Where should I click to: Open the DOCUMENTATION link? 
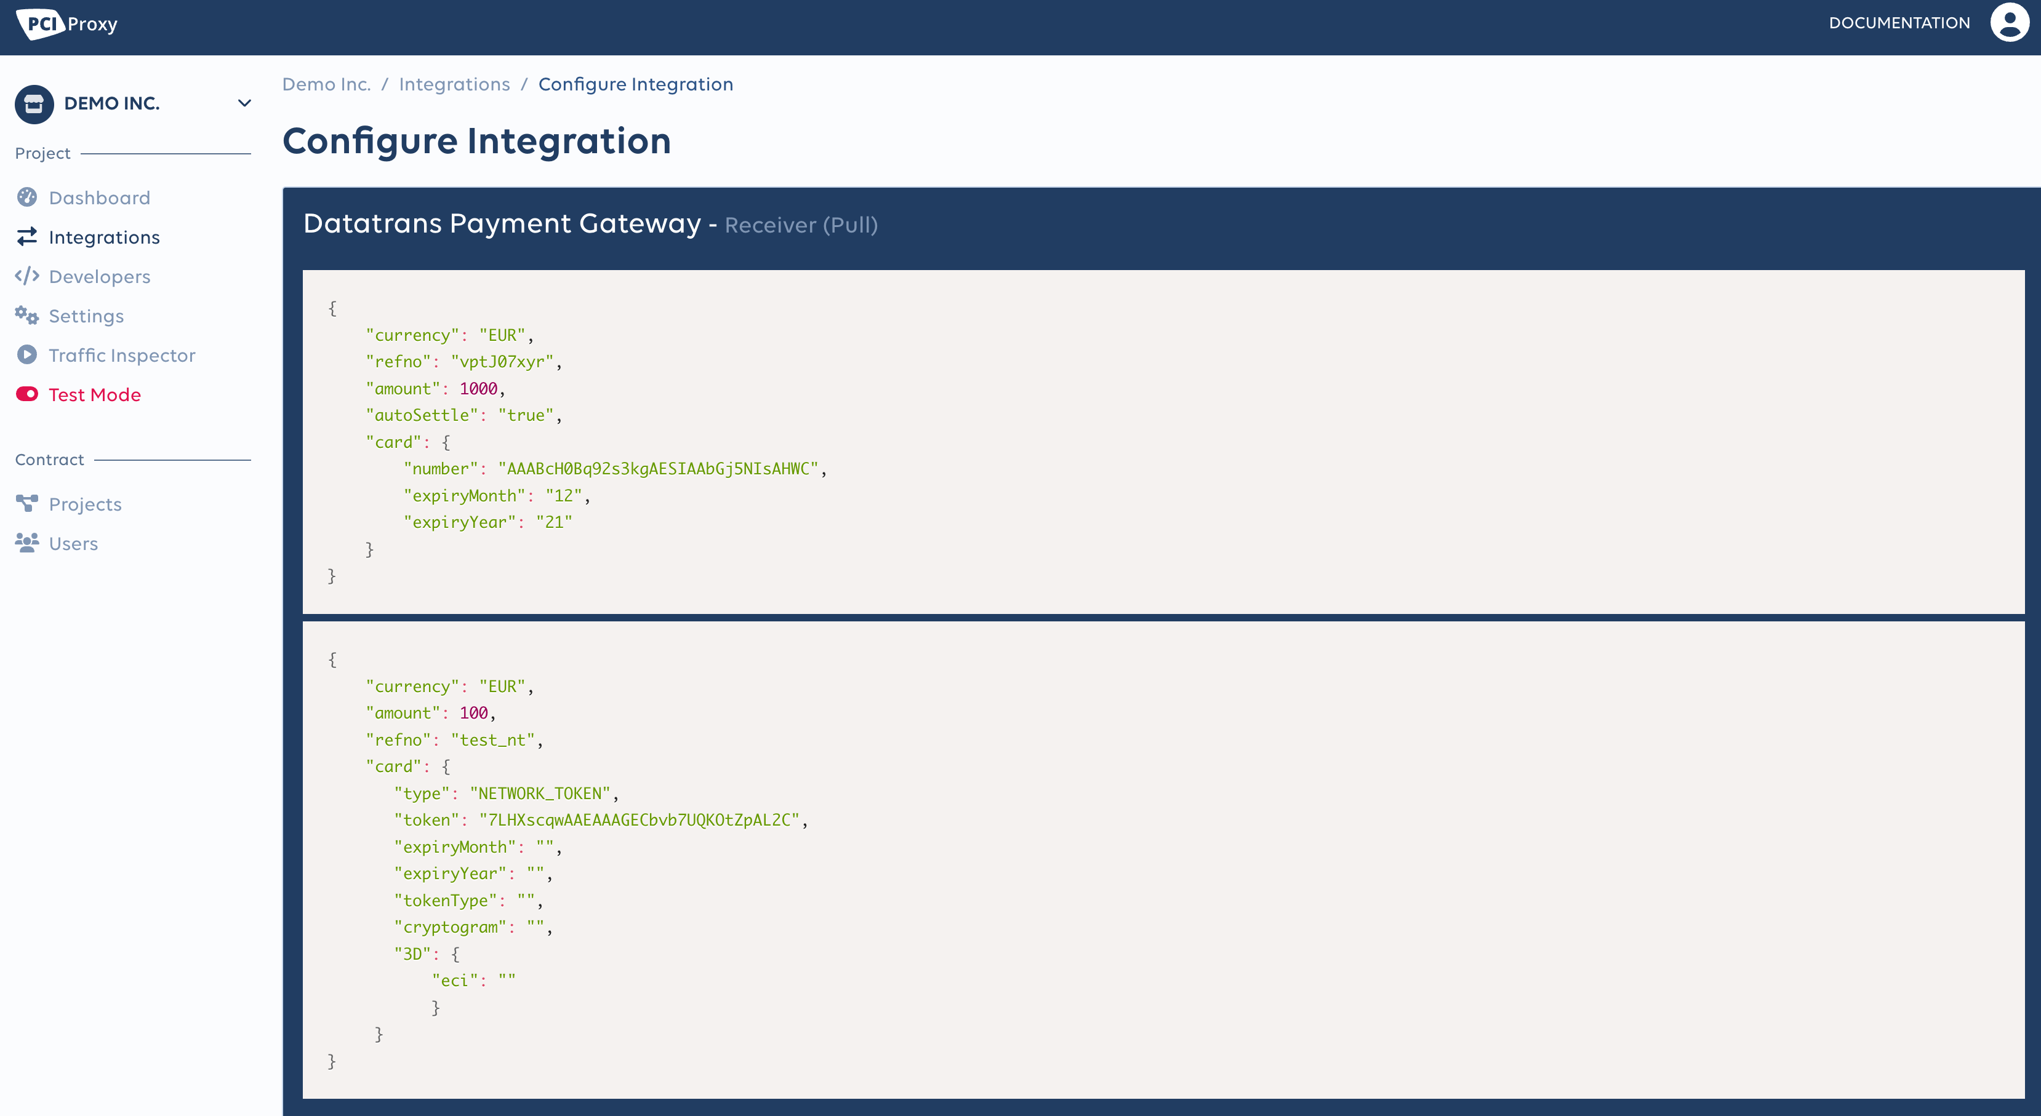coord(1899,23)
